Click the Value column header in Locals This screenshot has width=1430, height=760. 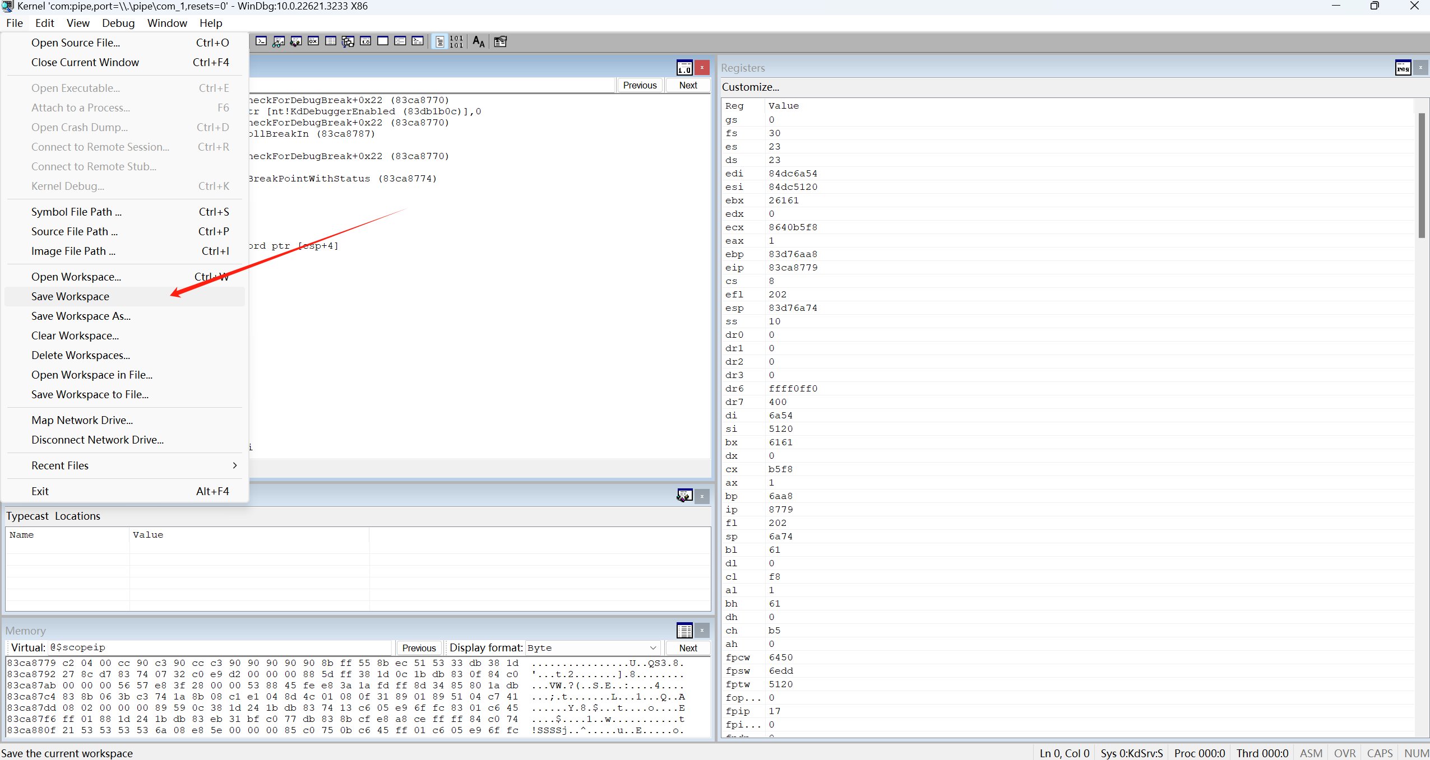click(249, 535)
